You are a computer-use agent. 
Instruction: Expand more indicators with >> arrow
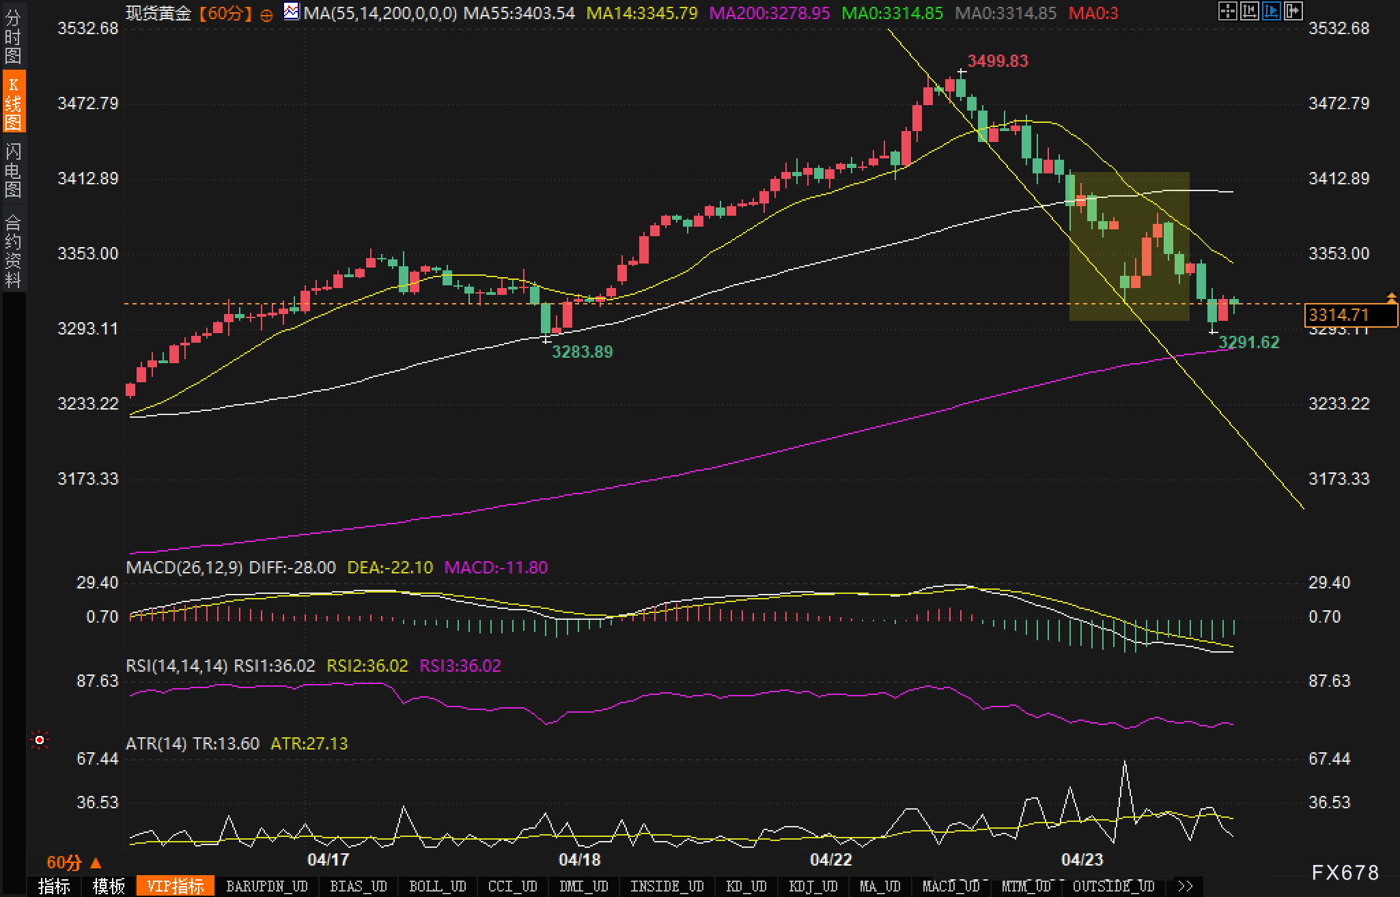point(1185,886)
